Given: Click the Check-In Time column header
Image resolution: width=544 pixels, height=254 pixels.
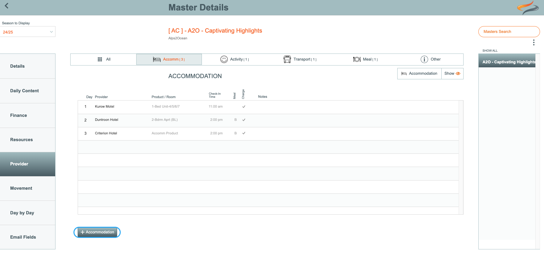Looking at the screenshot, I should tap(215, 95).
